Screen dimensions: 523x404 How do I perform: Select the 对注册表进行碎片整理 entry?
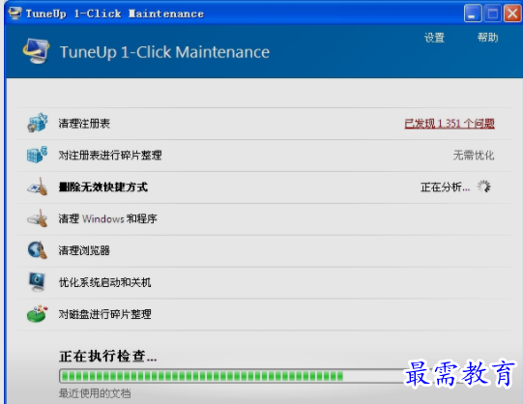pyautogui.click(x=110, y=155)
